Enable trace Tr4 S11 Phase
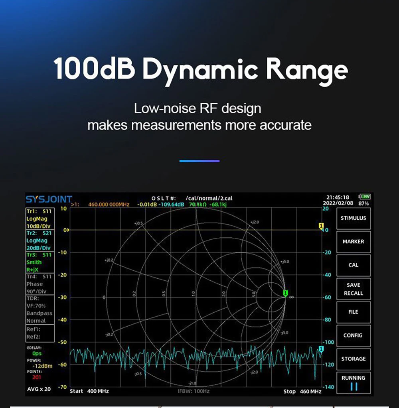 (40, 284)
